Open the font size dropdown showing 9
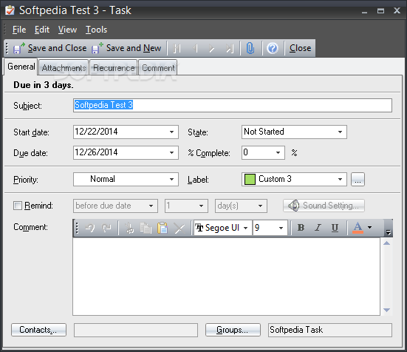 [281, 228]
